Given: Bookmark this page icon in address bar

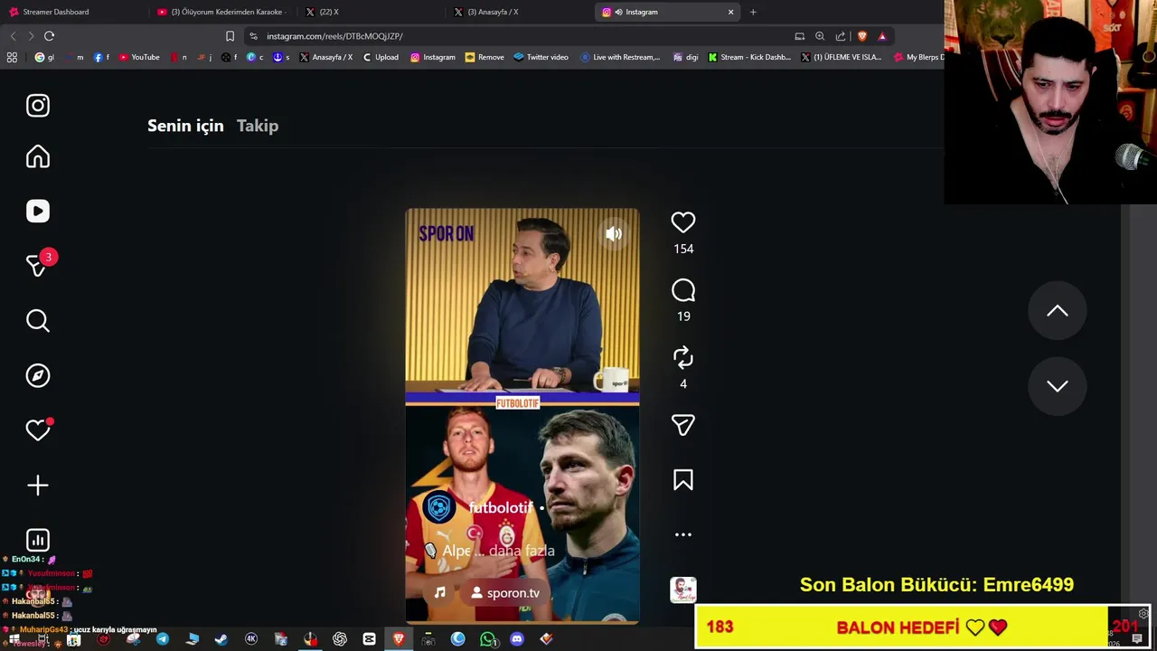Looking at the screenshot, I should coord(230,36).
